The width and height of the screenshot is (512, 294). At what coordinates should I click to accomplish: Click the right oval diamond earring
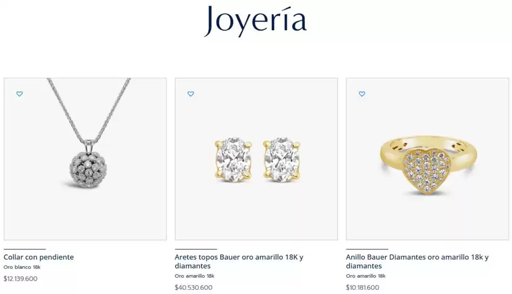[x=281, y=160]
